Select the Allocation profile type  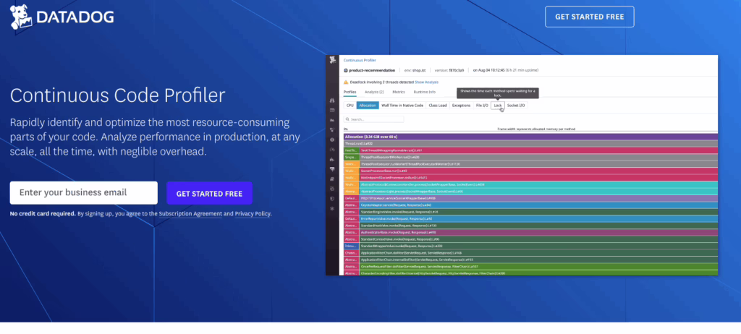tap(367, 106)
